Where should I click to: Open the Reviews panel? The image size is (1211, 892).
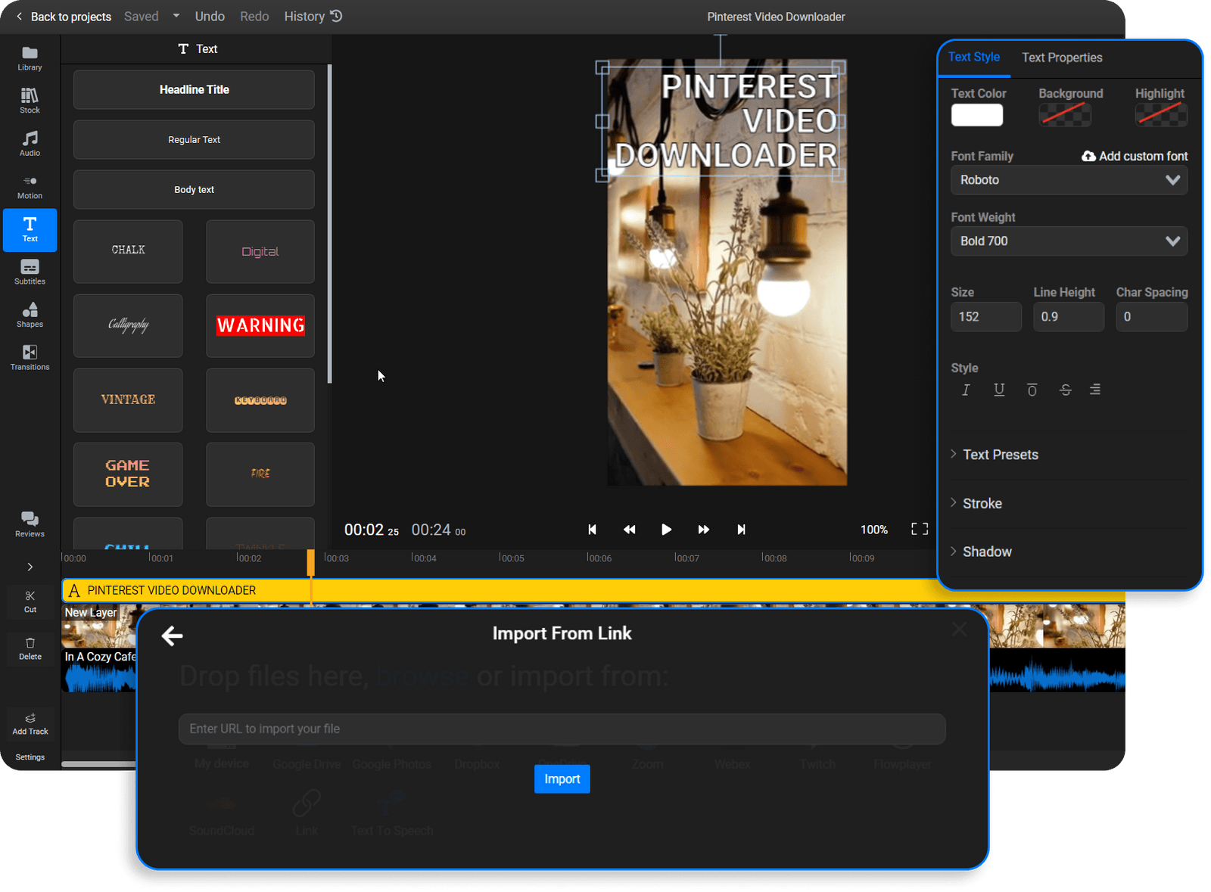click(30, 524)
